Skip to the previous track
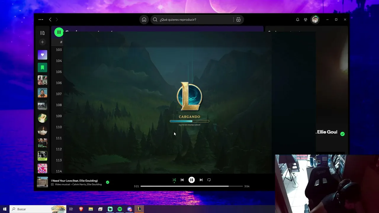379x213 pixels. [182, 180]
